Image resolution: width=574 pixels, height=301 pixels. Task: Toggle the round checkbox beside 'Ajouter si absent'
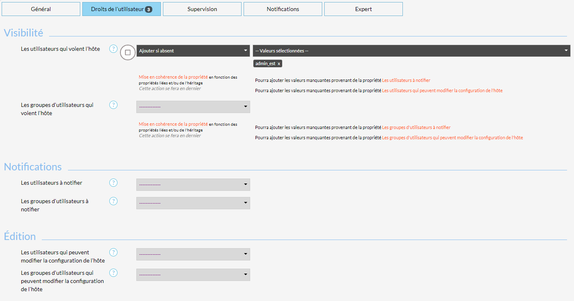[x=128, y=52]
